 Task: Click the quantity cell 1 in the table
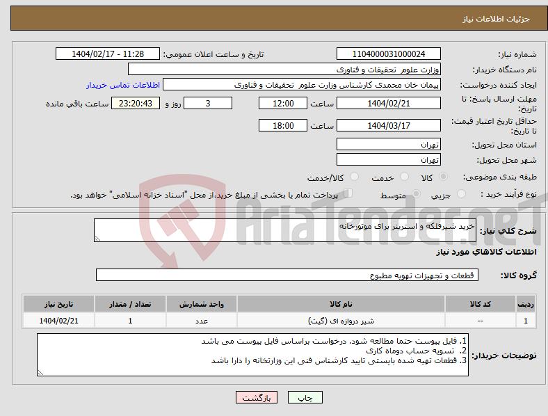[130, 321]
